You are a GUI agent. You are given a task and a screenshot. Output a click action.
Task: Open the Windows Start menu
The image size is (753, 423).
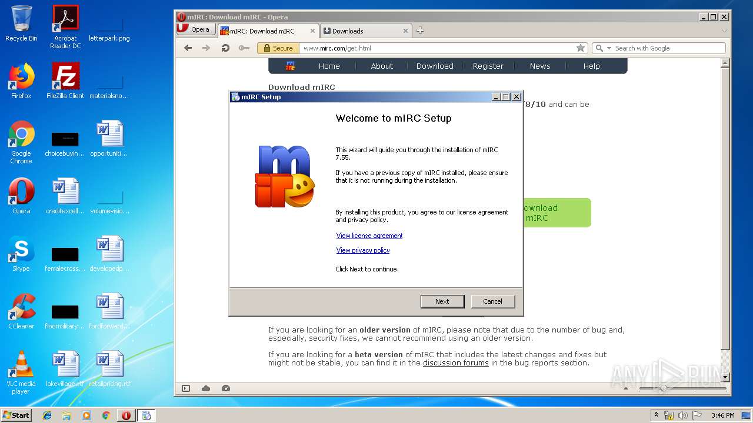[16, 415]
